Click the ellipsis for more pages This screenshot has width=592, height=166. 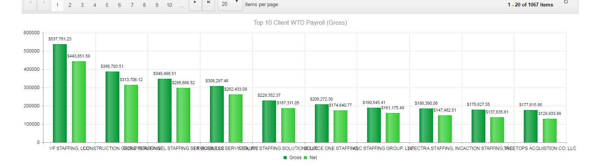coord(181,5)
